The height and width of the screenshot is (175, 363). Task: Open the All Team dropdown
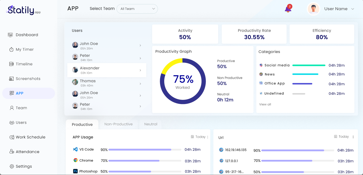pyautogui.click(x=137, y=9)
